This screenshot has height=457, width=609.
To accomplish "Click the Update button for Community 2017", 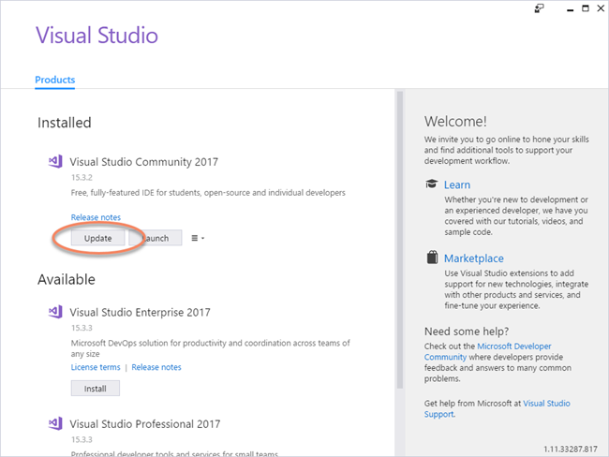I will (x=97, y=238).
